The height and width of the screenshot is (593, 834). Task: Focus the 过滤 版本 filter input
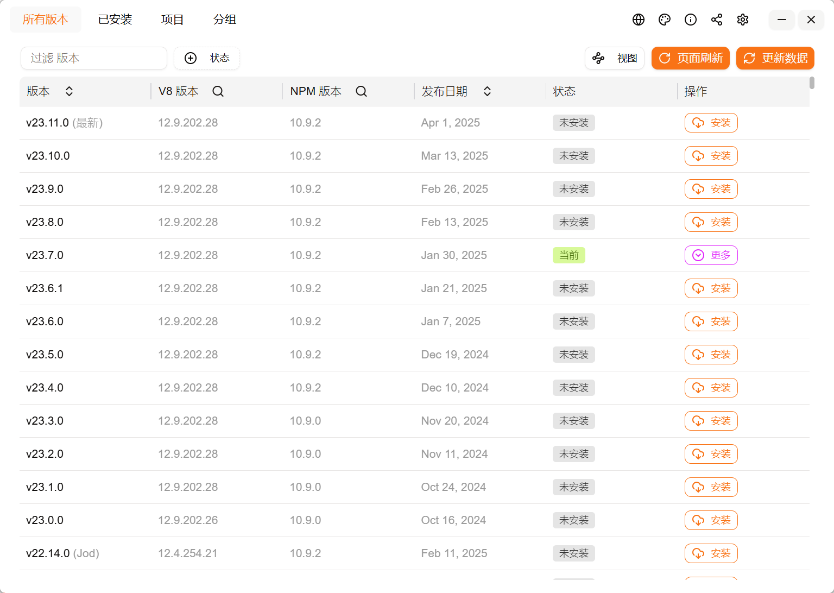[x=94, y=58]
